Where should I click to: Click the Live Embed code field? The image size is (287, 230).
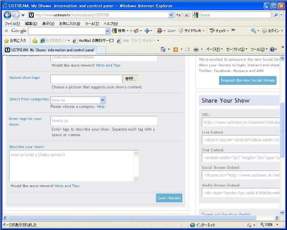coord(241,140)
